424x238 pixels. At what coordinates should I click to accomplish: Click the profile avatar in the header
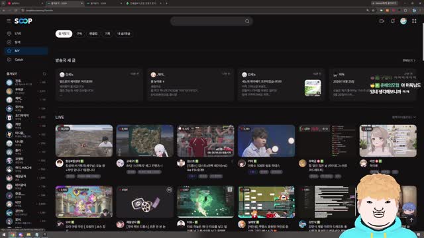[403, 20]
